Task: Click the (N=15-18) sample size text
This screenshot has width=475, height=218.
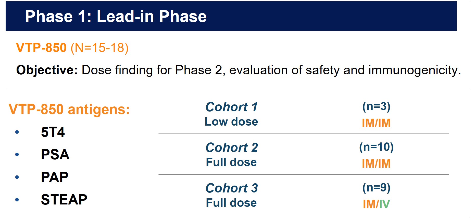Action: pyautogui.click(x=99, y=48)
